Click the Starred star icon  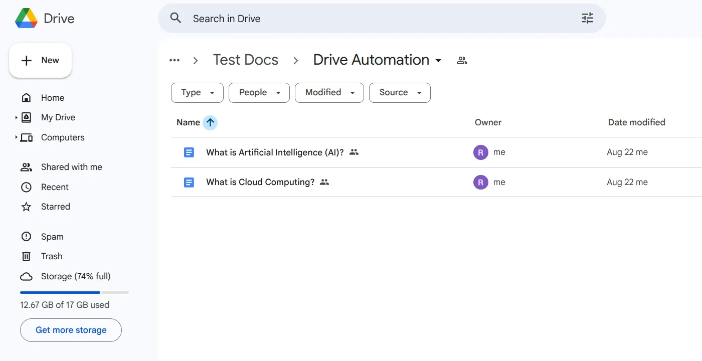[26, 207]
